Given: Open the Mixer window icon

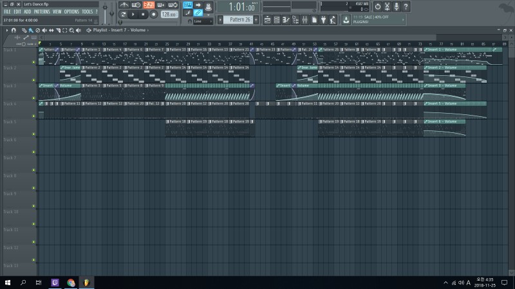Looking at the screenshot, I should [304, 21].
